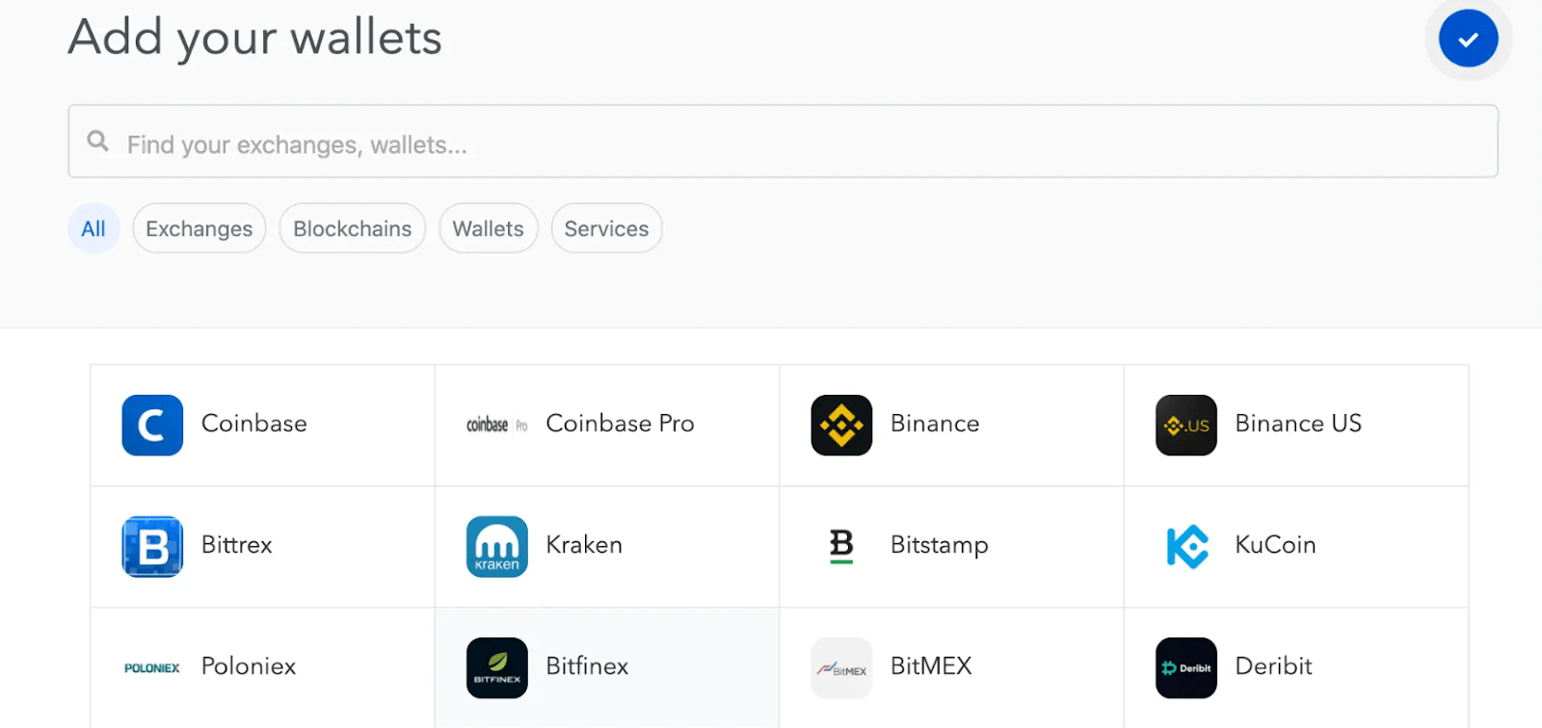The width and height of the screenshot is (1542, 728).
Task: Filter by Services
Action: coord(606,228)
